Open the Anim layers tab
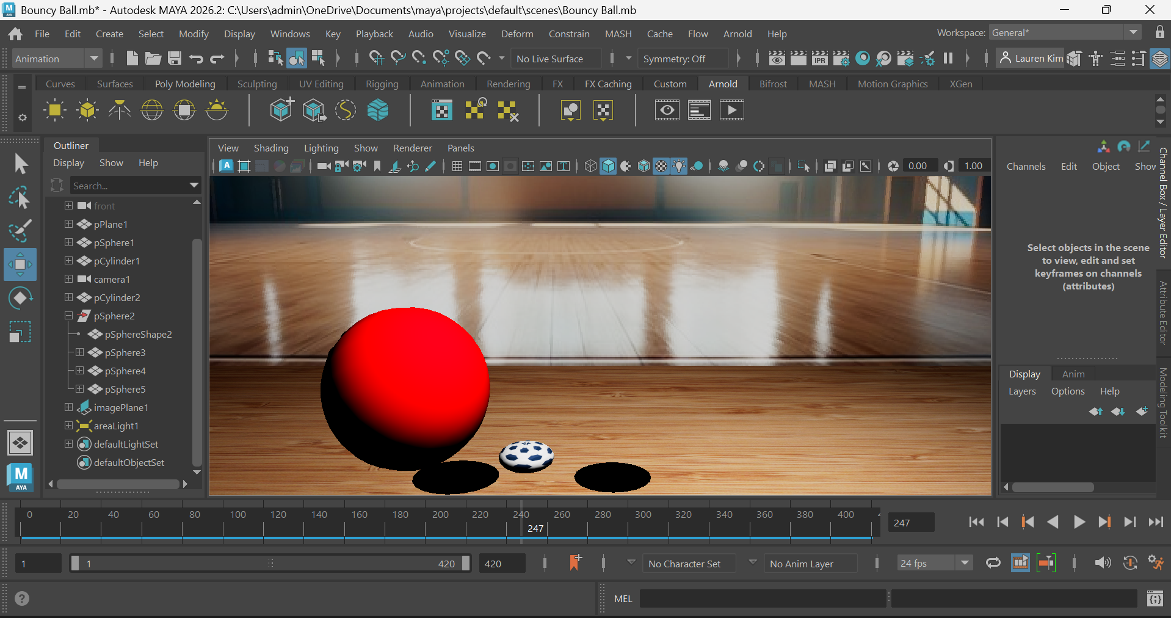Screen dimensions: 1171x618 pyautogui.click(x=1073, y=374)
